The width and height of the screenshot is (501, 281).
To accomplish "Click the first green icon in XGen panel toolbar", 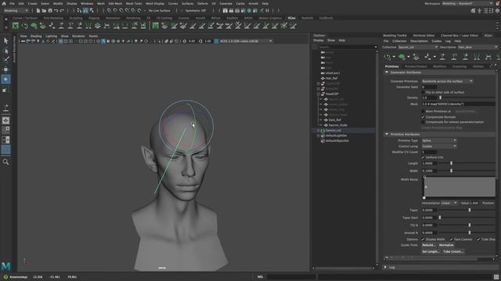I will (x=387, y=57).
